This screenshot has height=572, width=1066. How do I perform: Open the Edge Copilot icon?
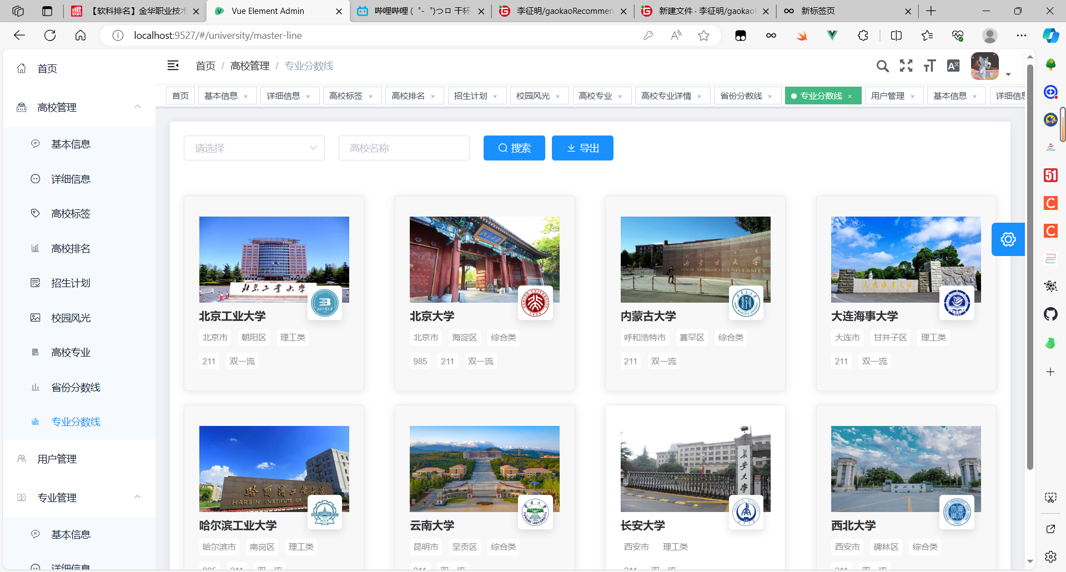coord(1050,36)
